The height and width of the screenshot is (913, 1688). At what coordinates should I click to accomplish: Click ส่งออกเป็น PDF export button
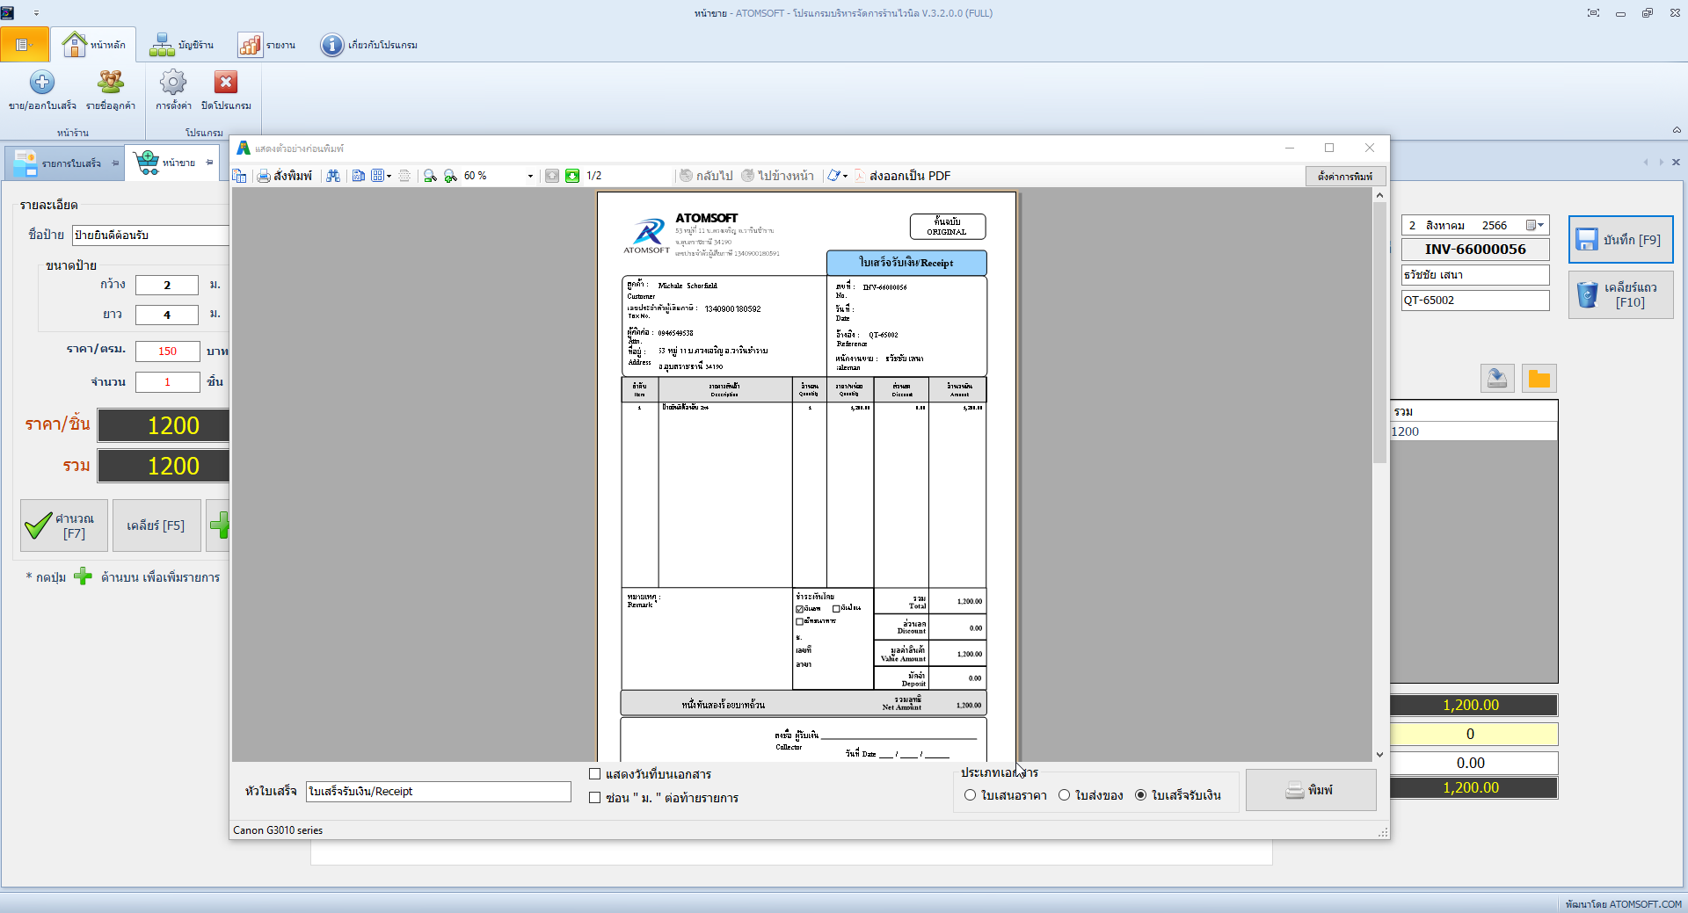[903, 176]
